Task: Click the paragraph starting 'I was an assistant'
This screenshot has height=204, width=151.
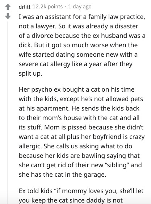Action: [x=82, y=45]
